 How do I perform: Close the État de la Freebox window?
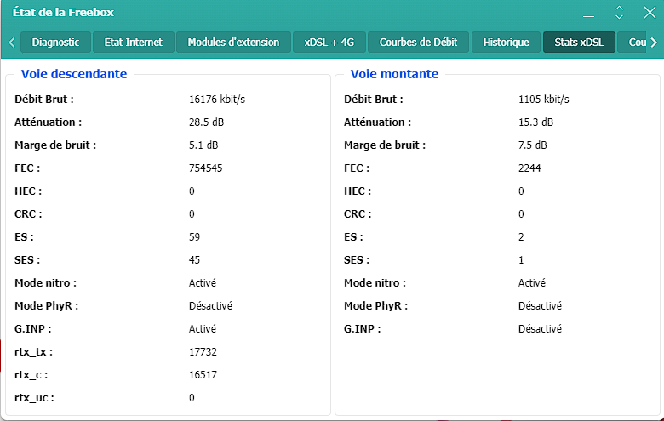point(650,12)
